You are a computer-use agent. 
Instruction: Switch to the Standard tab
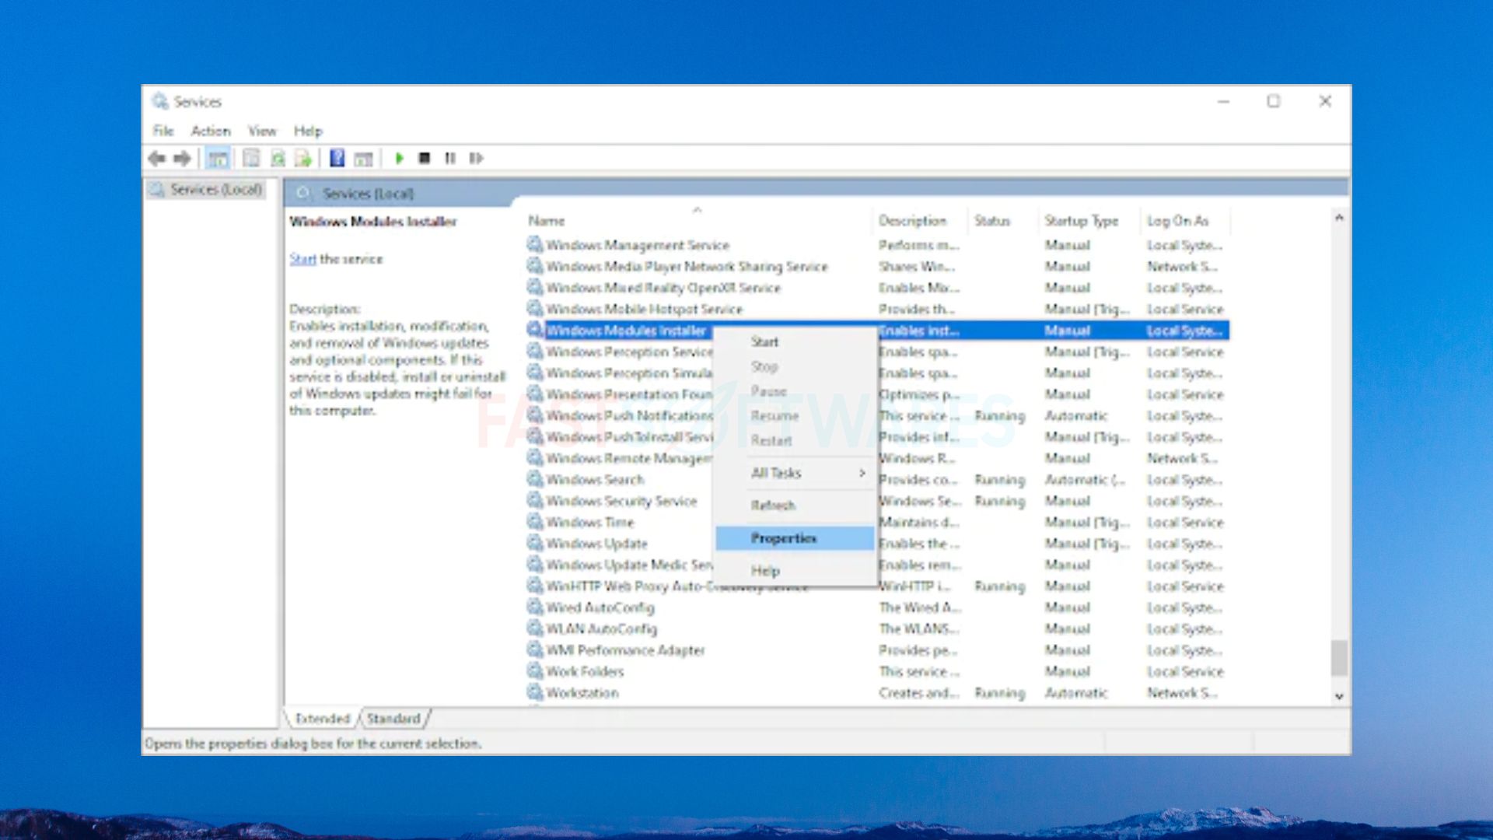[x=393, y=719]
